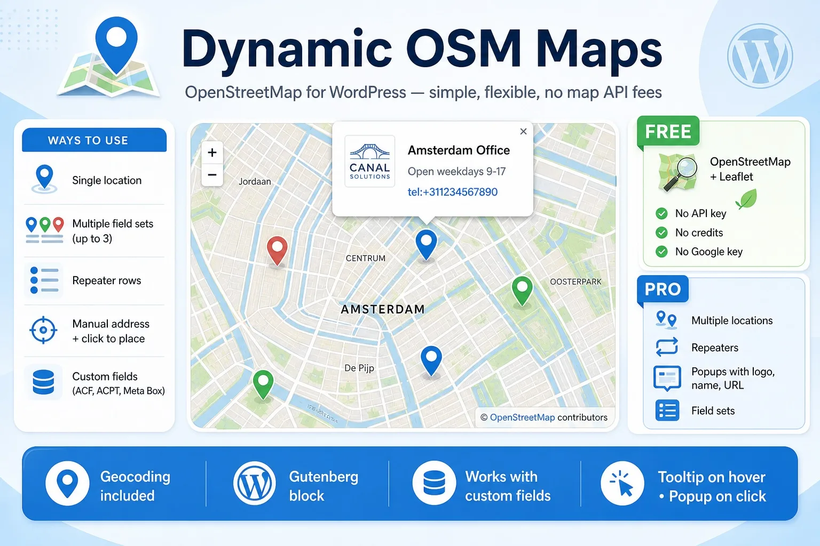Image resolution: width=820 pixels, height=546 pixels.
Task: Click the Gutenberg block text
Action: pos(324,486)
